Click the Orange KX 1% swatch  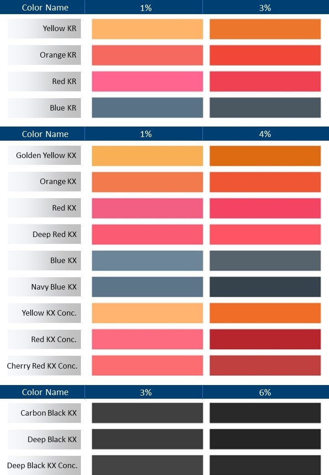point(147,182)
